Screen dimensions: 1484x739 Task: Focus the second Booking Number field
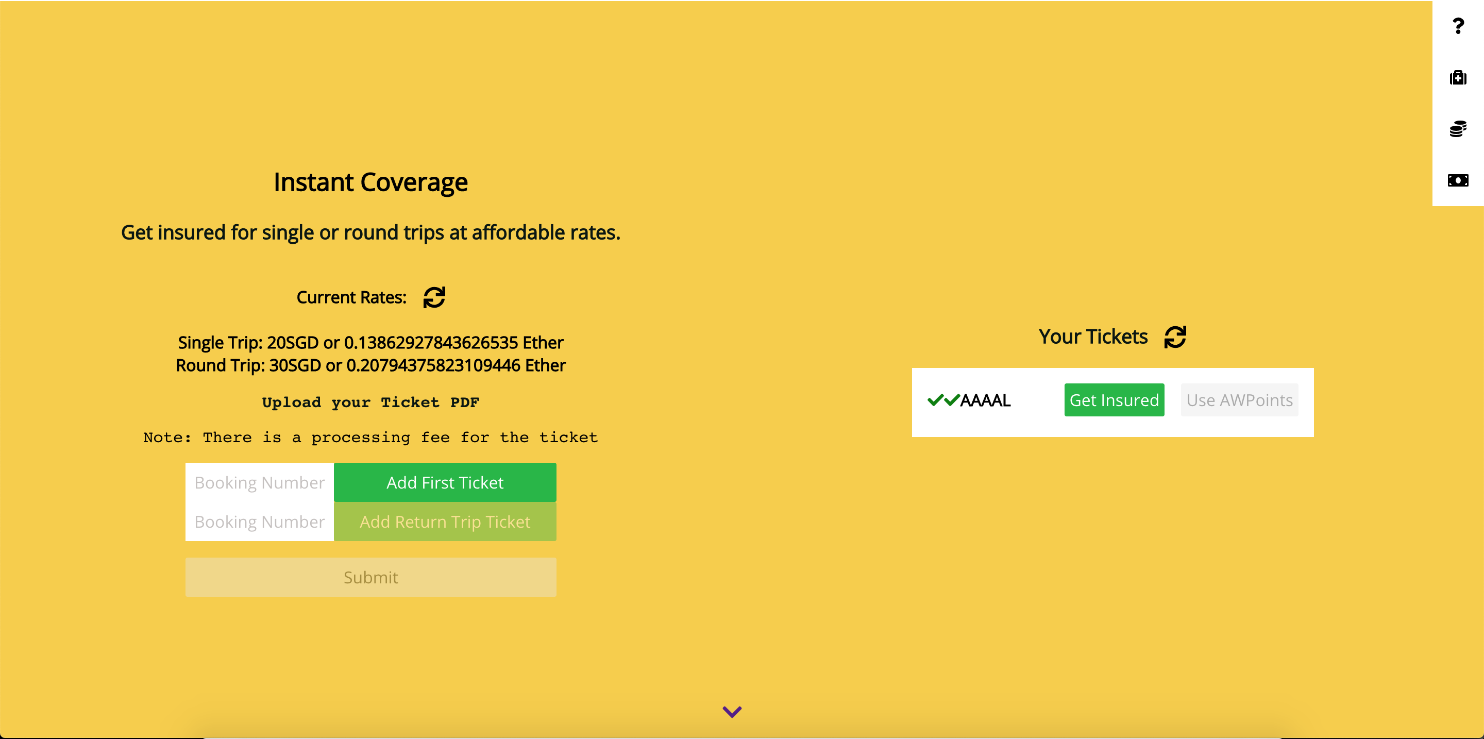pos(260,522)
